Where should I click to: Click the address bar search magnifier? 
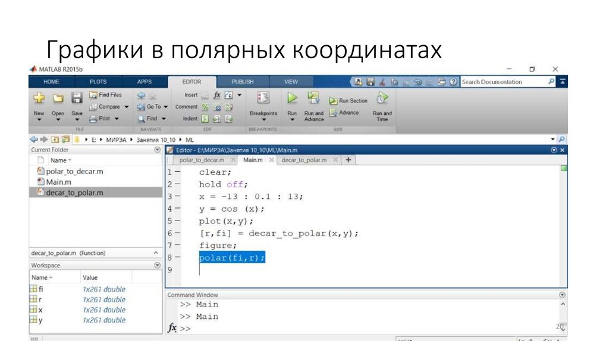coord(561,139)
